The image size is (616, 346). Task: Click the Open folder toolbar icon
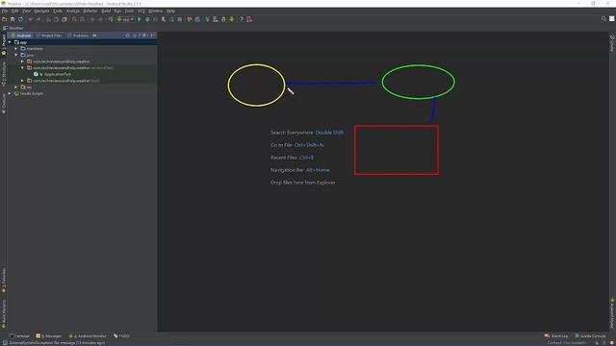click(x=4, y=19)
